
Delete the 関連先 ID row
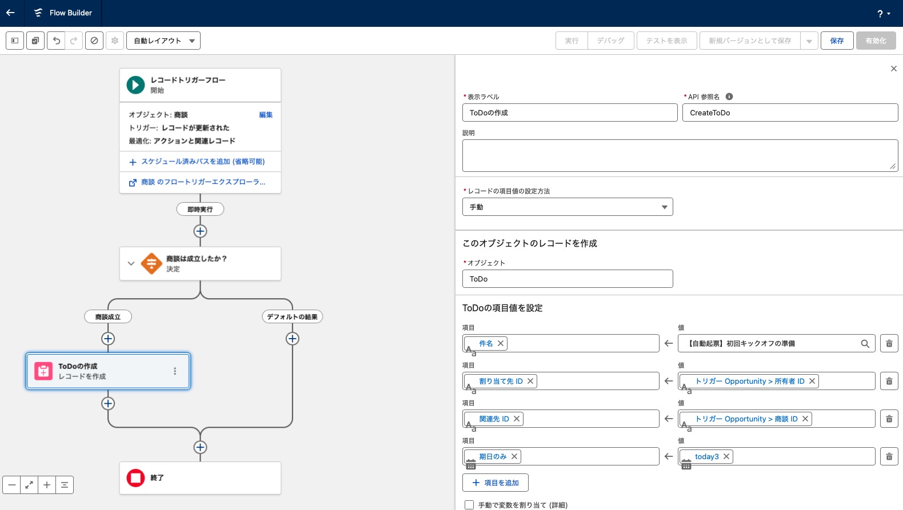[x=889, y=419]
